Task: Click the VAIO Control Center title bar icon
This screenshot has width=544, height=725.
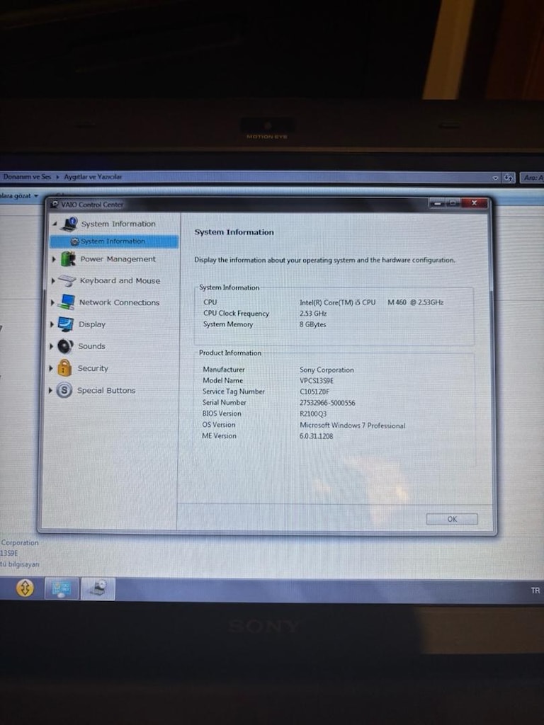Action: (55, 205)
